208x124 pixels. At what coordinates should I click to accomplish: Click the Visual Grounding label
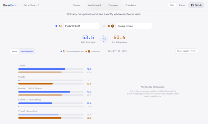point(28,111)
